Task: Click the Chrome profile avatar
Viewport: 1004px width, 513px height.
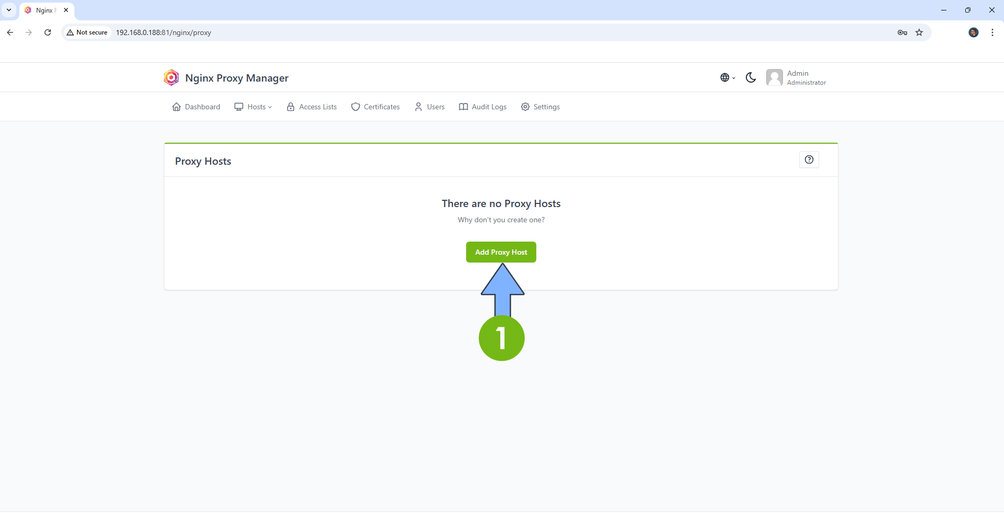Action: [974, 32]
